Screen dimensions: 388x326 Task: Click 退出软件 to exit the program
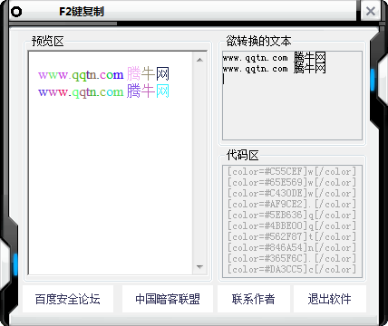pos(330,299)
